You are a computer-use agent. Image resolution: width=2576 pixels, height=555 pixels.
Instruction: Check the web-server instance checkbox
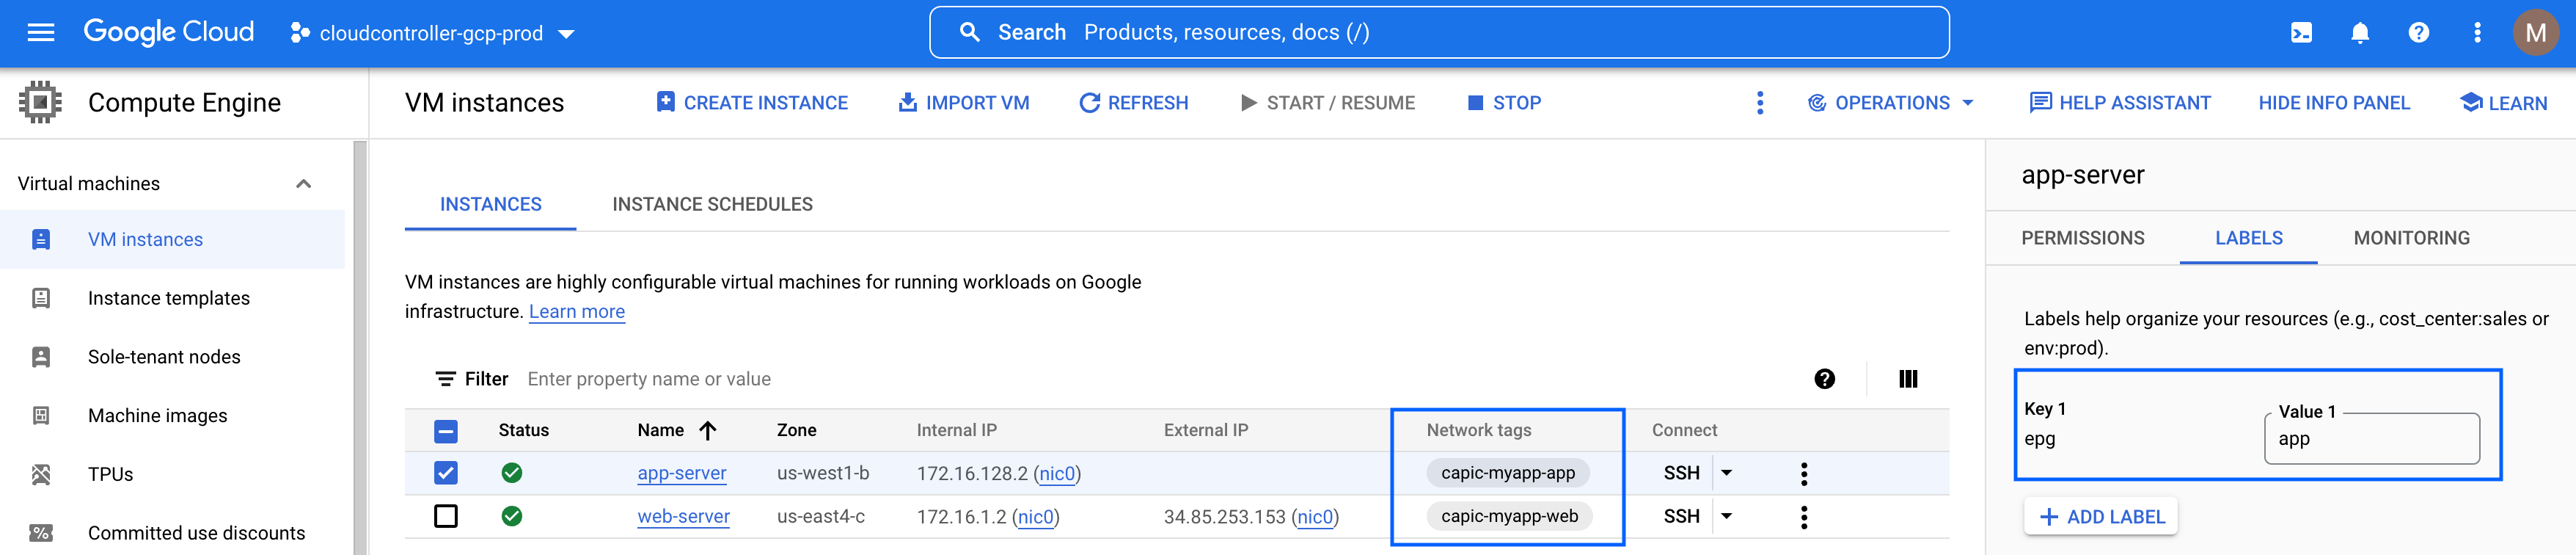click(446, 516)
